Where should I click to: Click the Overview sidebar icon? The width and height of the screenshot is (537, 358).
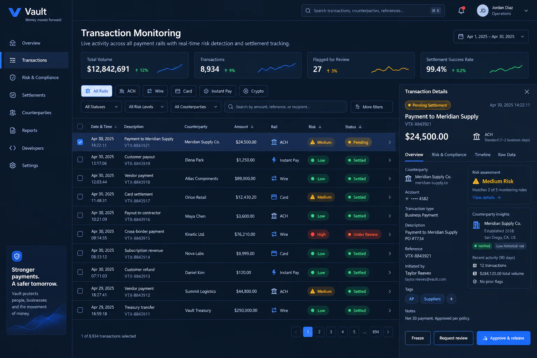[13, 43]
